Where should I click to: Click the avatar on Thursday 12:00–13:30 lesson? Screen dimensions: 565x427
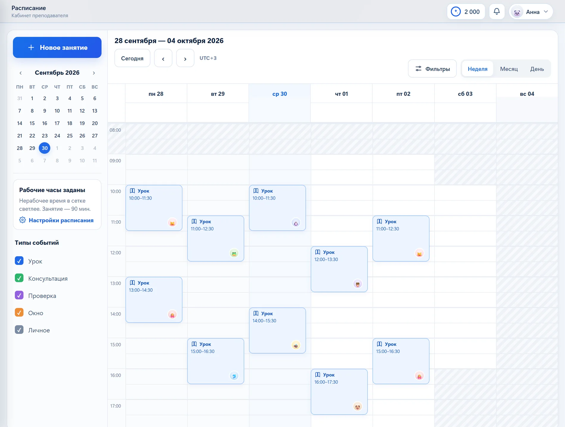[357, 284]
